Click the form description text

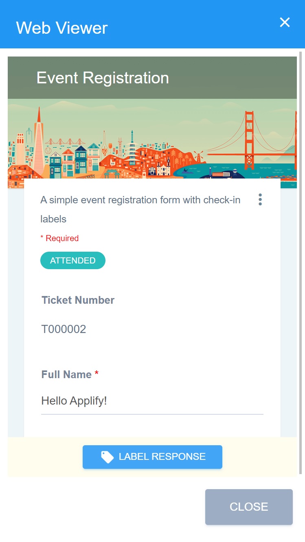click(140, 209)
